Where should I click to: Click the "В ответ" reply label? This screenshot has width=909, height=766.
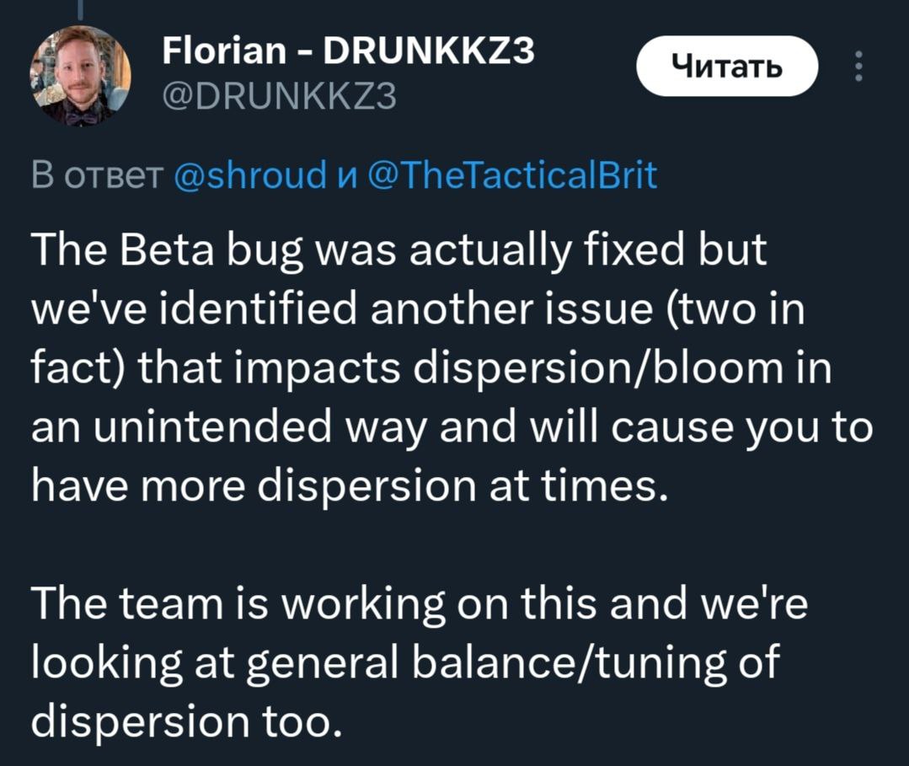pyautogui.click(x=95, y=176)
